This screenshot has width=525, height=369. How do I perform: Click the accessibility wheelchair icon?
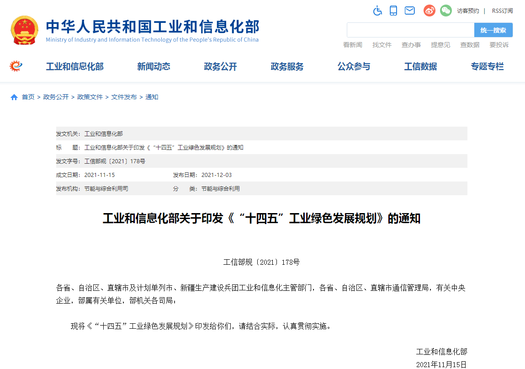click(377, 11)
